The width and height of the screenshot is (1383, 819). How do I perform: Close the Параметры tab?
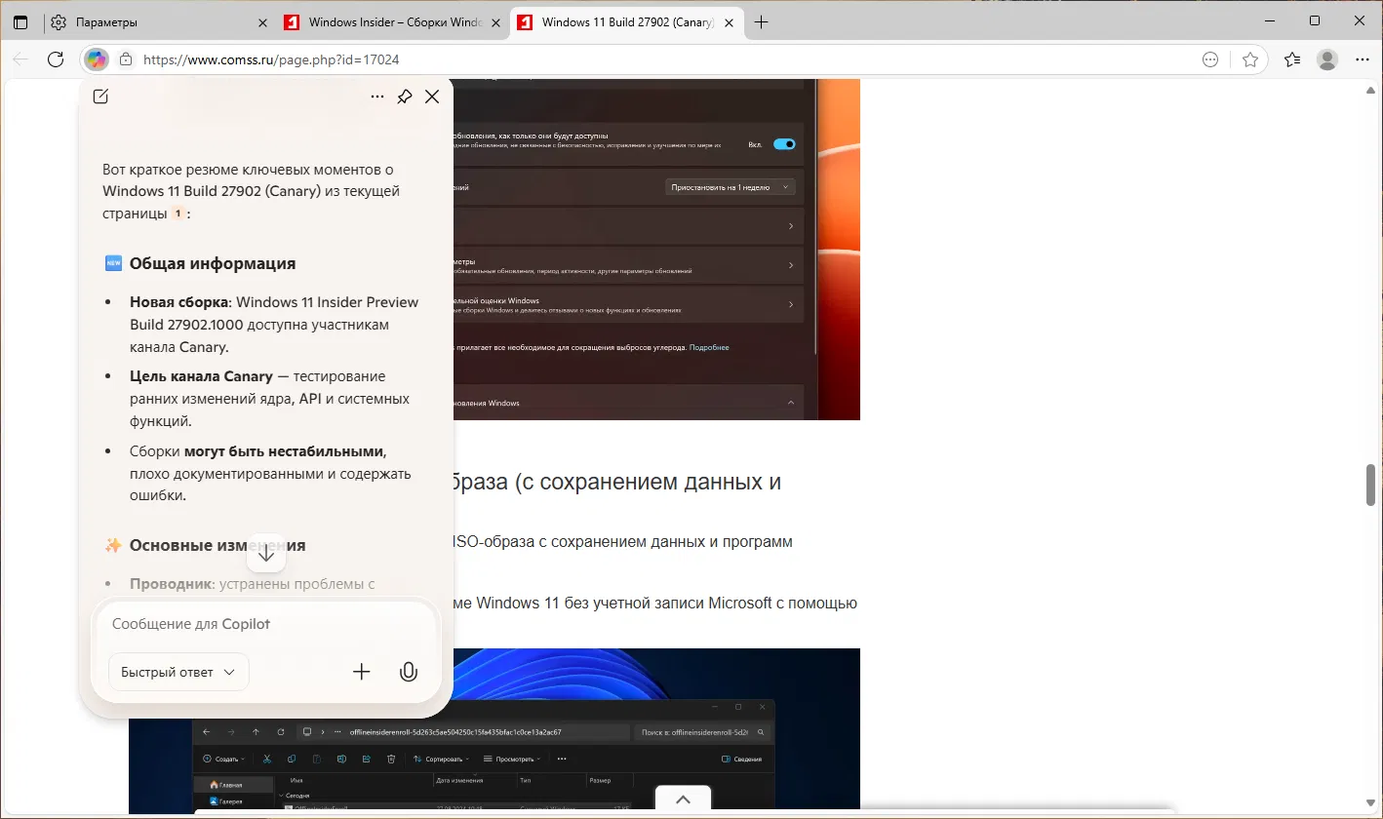[x=261, y=22]
